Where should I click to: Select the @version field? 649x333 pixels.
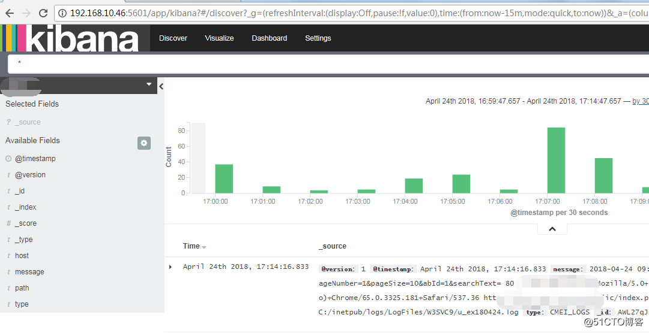[x=30, y=175]
